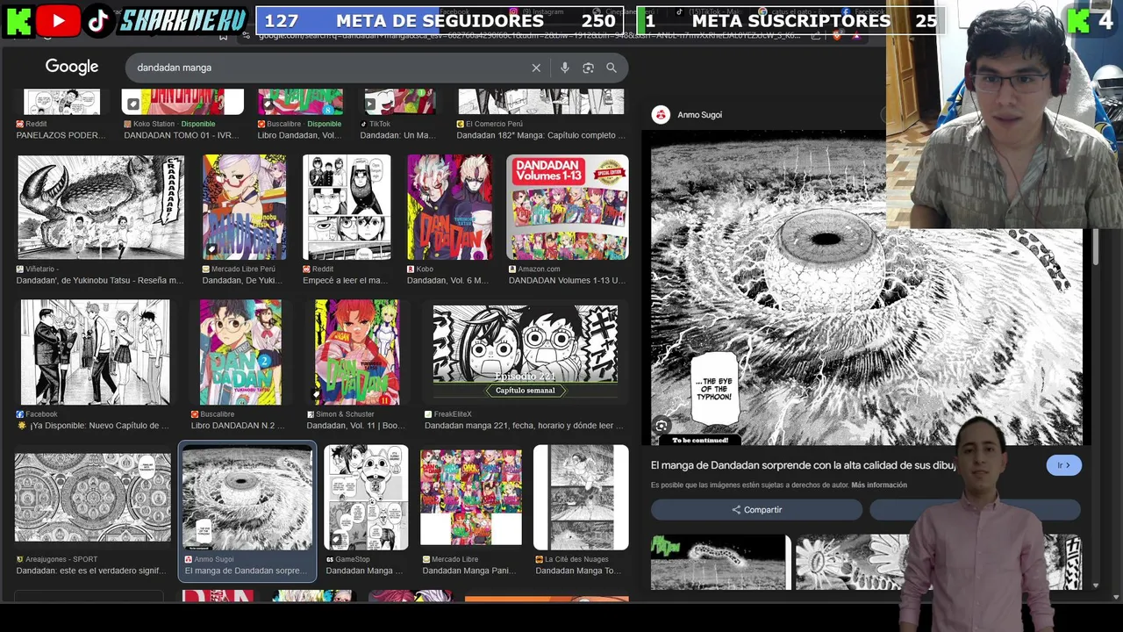Viewport: 1123px width, 632px height.
Task: Click 'PANELAZOS PODER...' Reddit result title
Action: pyautogui.click(x=61, y=135)
